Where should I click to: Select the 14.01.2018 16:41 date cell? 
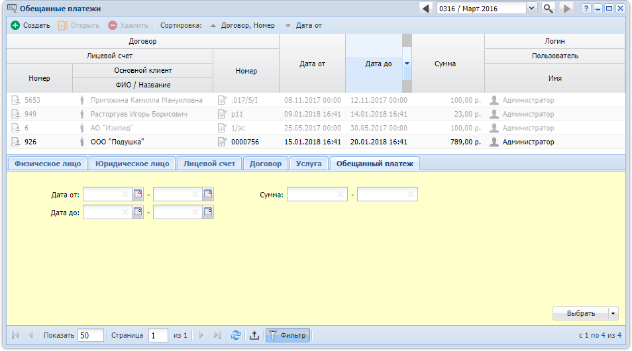[378, 114]
